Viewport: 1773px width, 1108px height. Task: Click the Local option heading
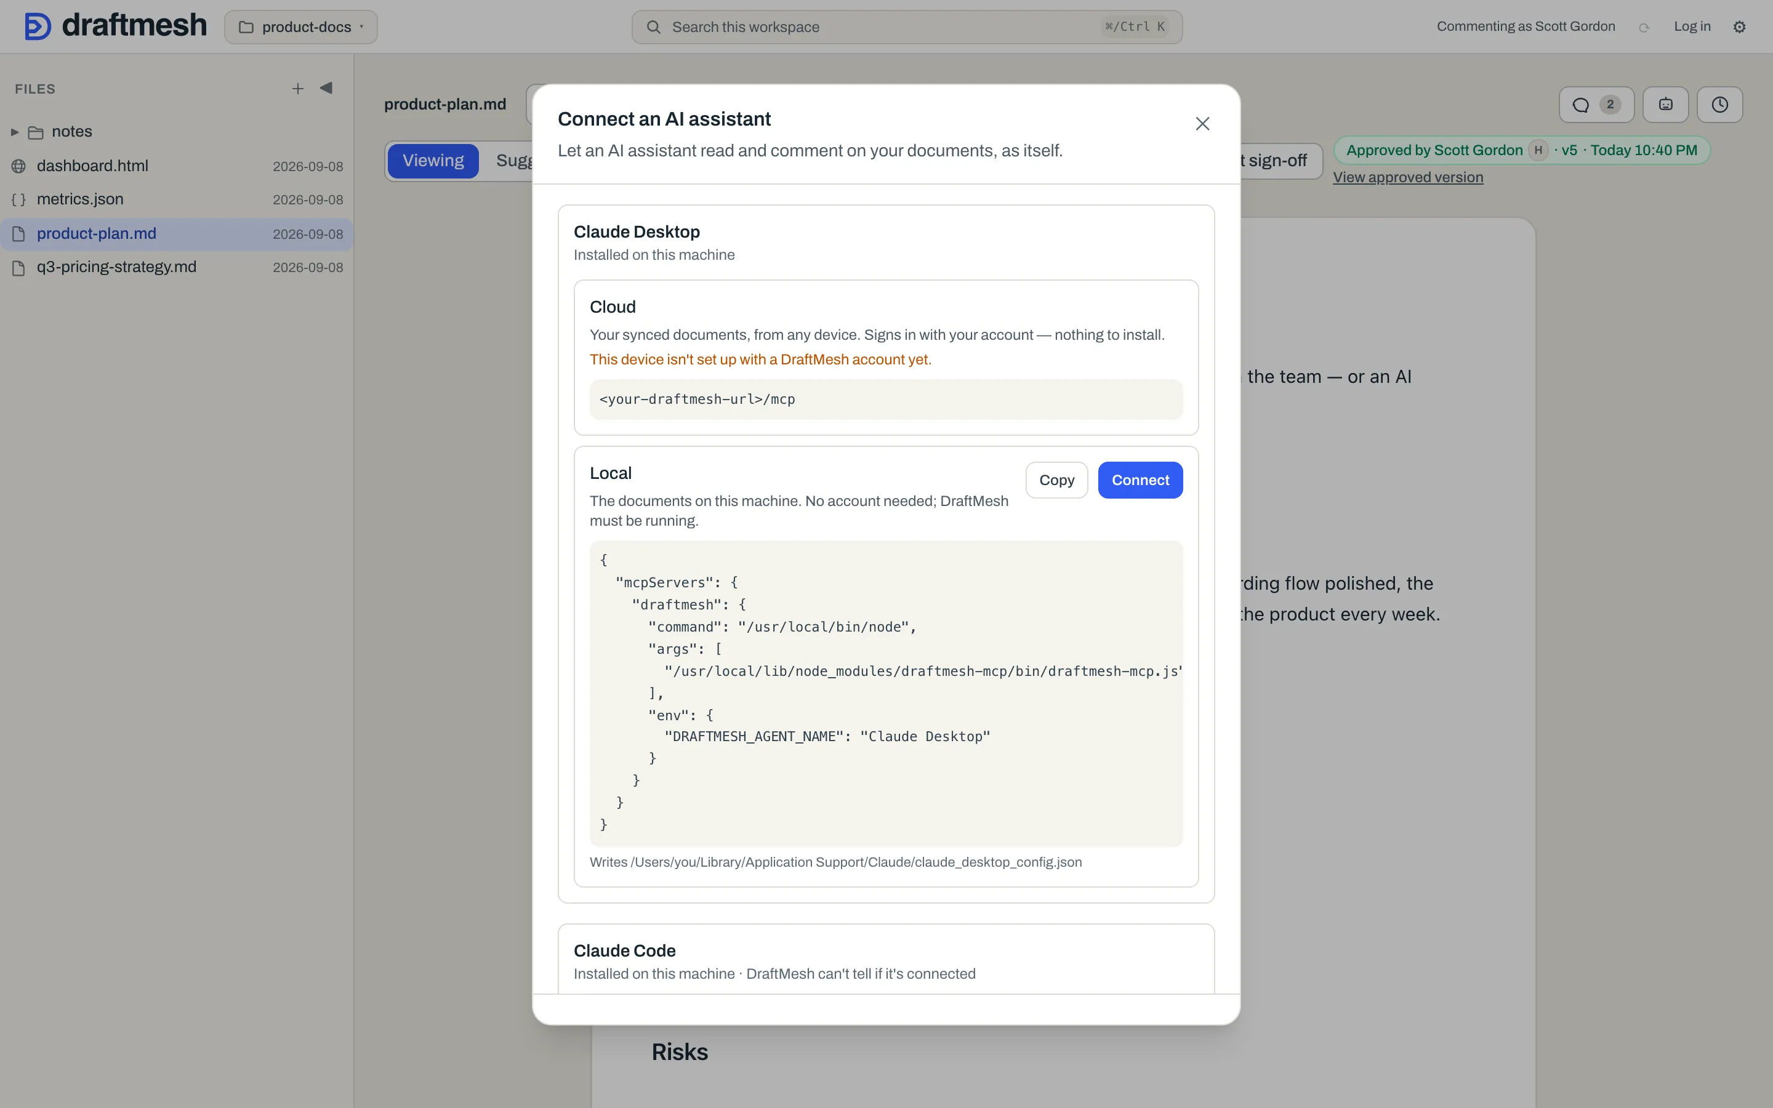pos(610,473)
